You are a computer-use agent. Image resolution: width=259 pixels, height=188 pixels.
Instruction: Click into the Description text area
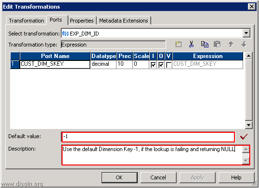[152, 155]
